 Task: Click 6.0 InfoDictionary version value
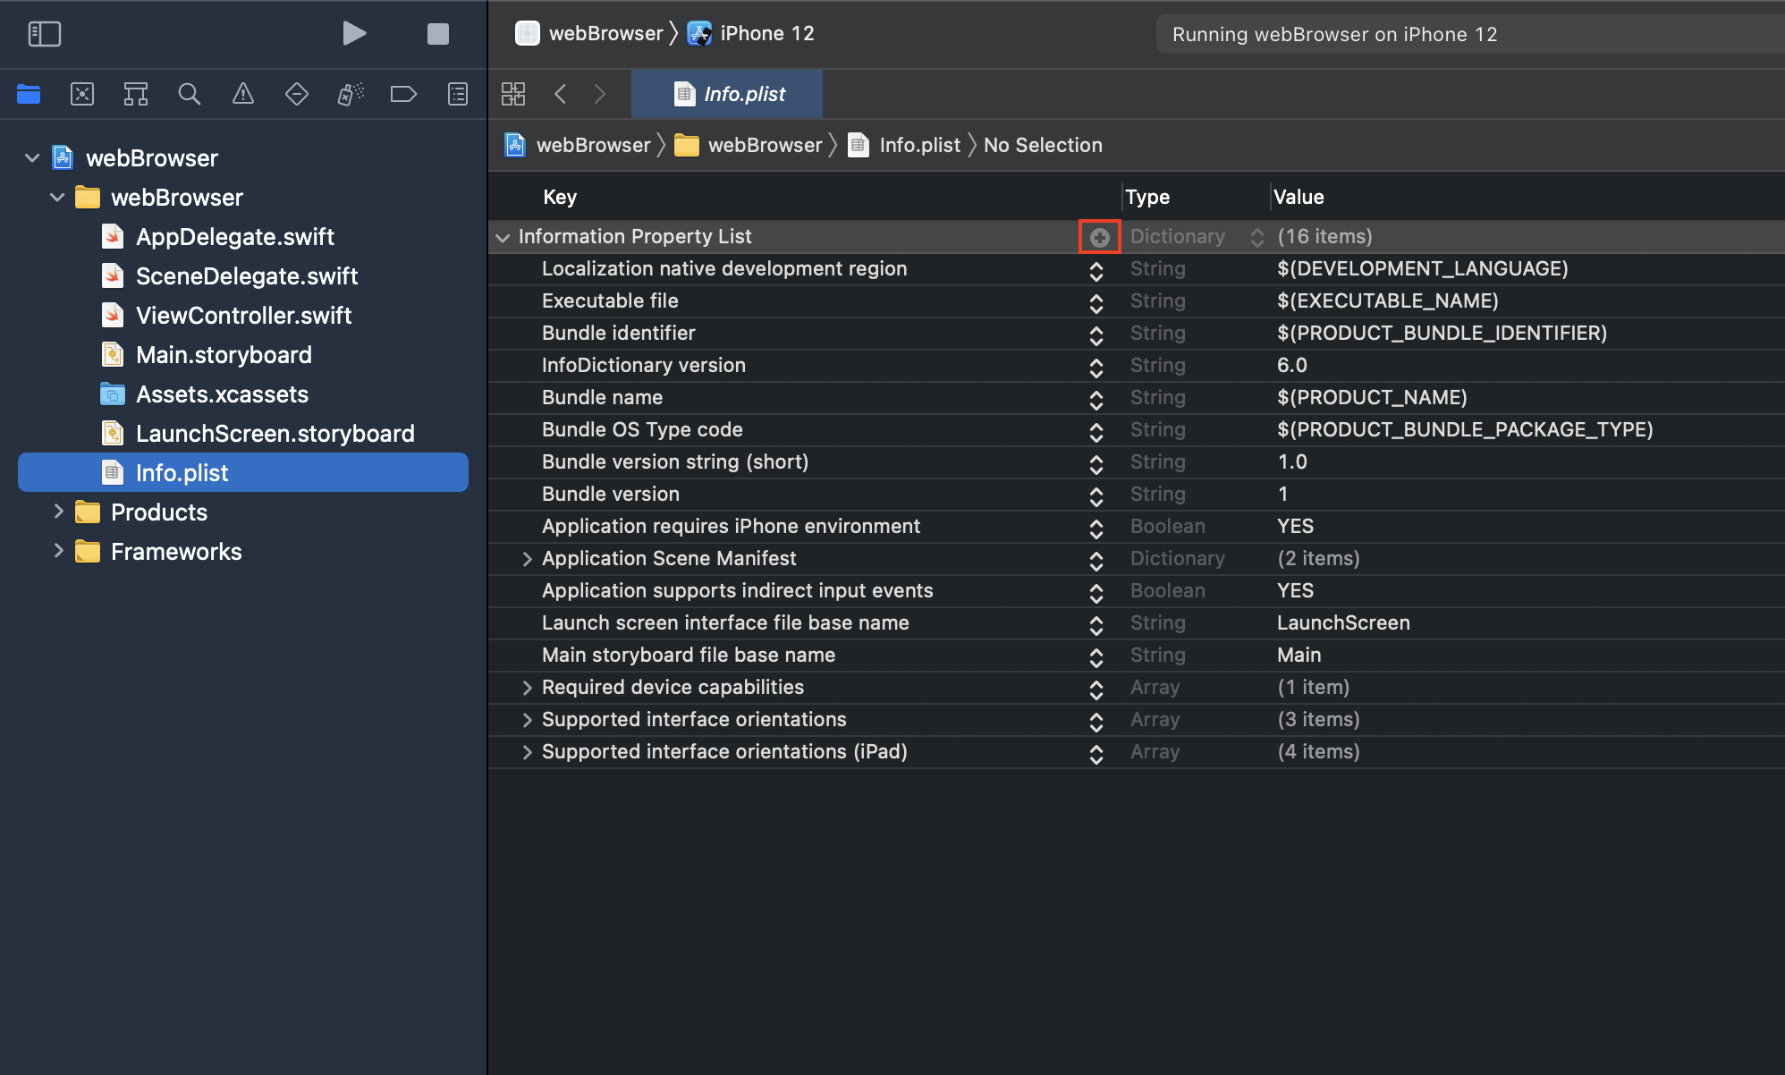[x=1292, y=365]
